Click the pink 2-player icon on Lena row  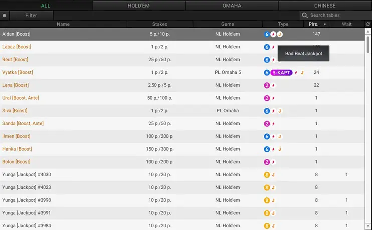click(267, 86)
